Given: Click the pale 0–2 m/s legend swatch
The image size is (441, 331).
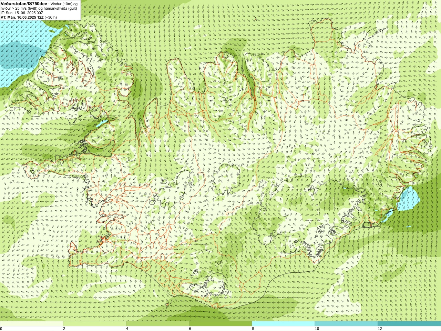Looking at the screenshot, I should (31, 324).
